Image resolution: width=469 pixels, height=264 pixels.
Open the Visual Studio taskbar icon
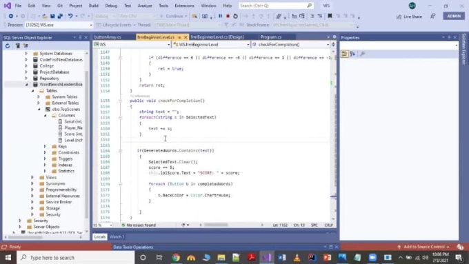tap(266, 257)
